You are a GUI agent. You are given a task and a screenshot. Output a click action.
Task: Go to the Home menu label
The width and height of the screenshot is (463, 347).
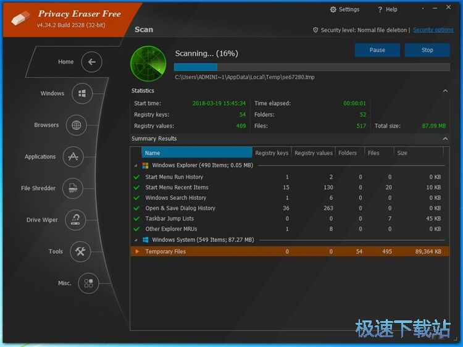pyautogui.click(x=66, y=62)
